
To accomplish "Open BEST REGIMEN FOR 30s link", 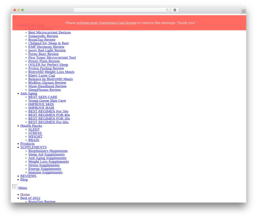I will [49, 119].
